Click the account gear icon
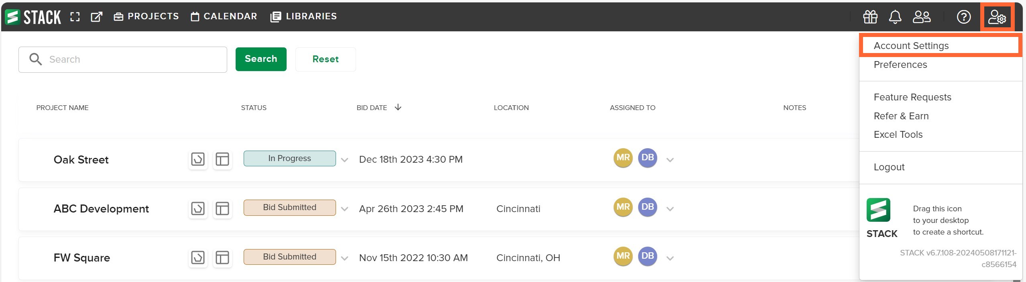Image resolution: width=1026 pixels, height=282 pixels. click(x=997, y=17)
